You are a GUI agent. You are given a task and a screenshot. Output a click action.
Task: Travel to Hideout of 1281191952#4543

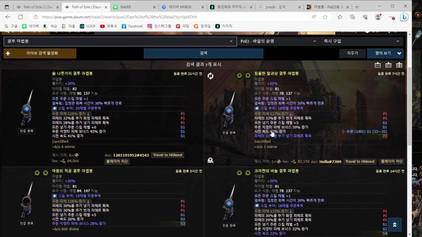[168, 155]
